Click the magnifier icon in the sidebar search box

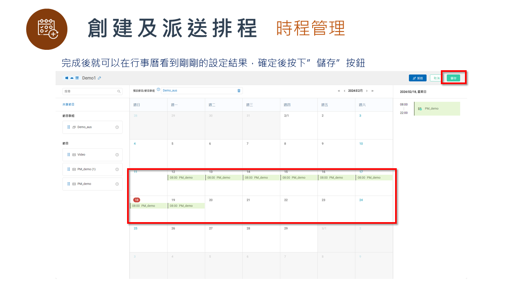click(x=118, y=91)
